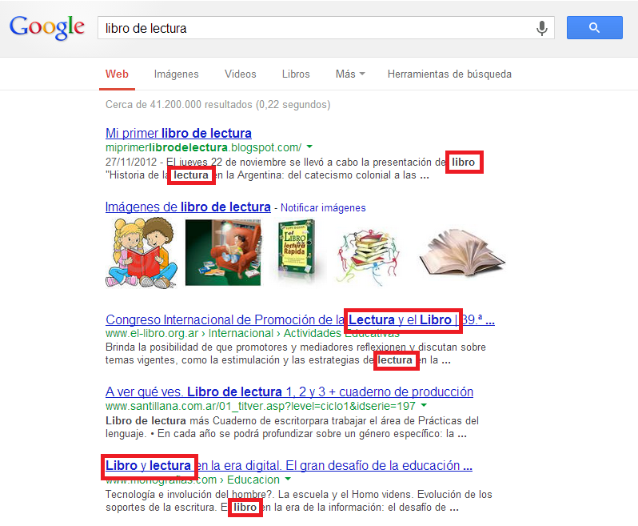Open thumbnail of child reading in orange armchair
The width and height of the screenshot is (638, 526).
point(223,253)
